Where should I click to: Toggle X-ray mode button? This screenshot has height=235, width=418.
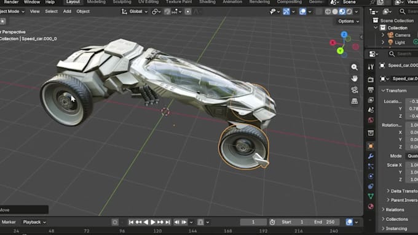(319, 12)
